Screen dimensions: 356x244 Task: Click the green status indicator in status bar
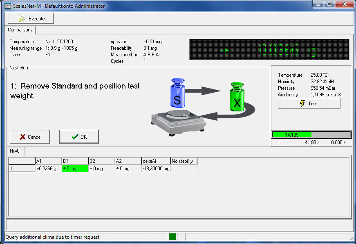172,237
